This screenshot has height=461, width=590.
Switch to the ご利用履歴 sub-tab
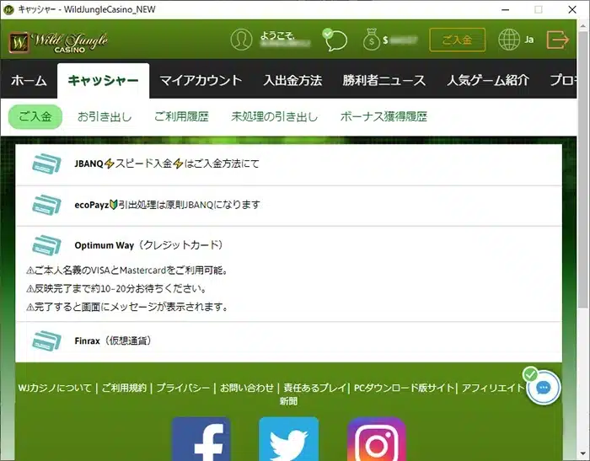point(181,116)
